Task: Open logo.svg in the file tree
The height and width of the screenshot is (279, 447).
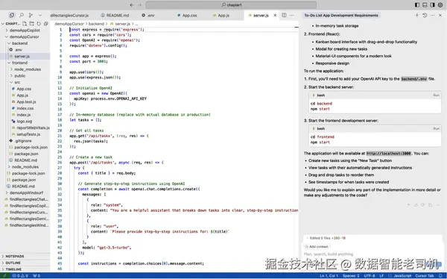Action: coord(25,121)
